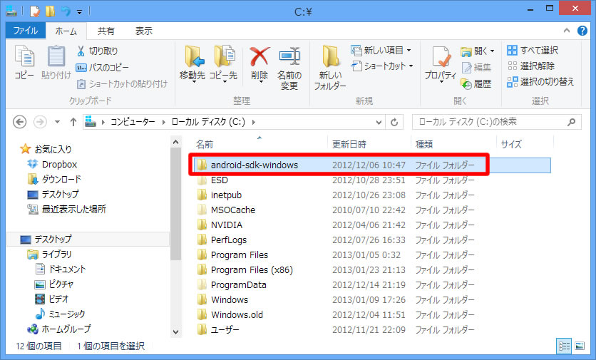Viewport: 596px width, 360px height.
Task: Select ホームグループ (Homegroup) in tree
Action: (x=59, y=329)
